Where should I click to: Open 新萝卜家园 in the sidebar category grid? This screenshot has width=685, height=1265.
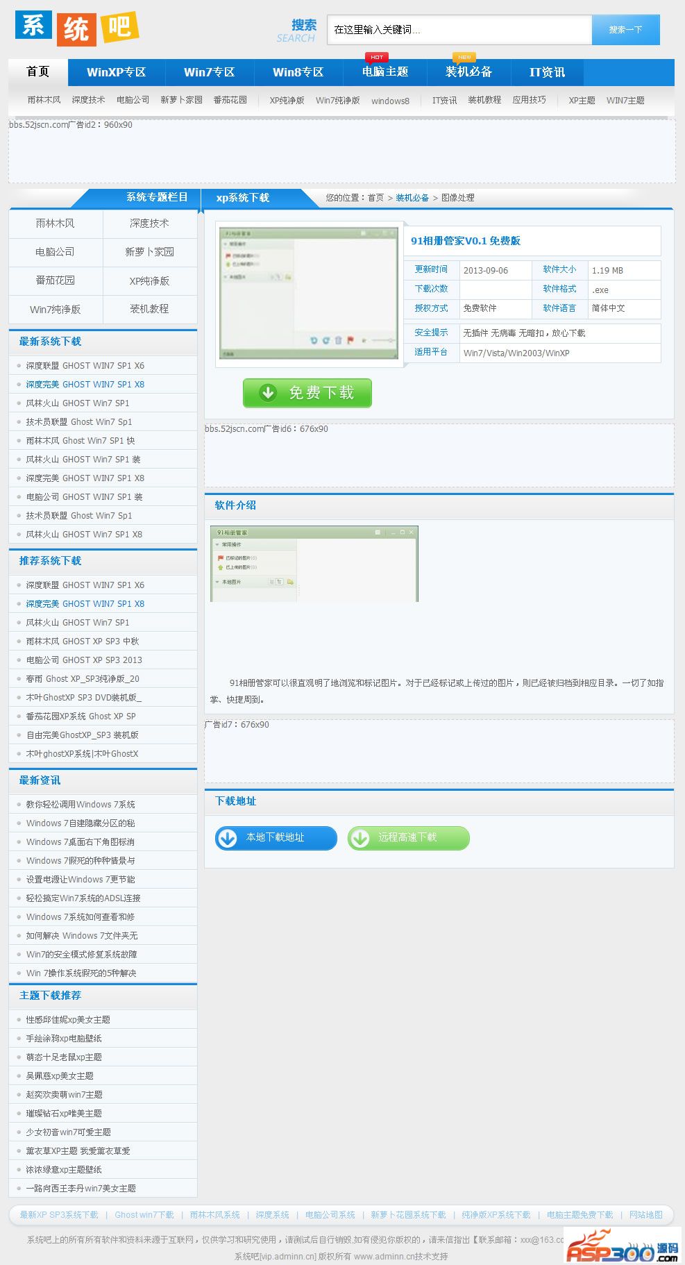coord(150,252)
